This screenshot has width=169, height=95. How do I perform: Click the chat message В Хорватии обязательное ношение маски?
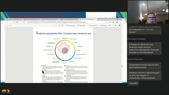pyautogui.click(x=144, y=48)
